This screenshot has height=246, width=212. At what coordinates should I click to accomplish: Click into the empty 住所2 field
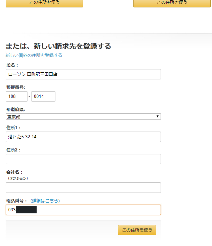83,159
